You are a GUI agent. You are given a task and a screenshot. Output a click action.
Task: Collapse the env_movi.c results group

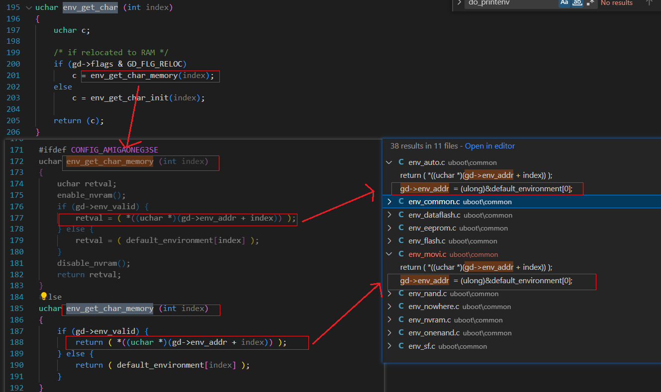click(389, 254)
